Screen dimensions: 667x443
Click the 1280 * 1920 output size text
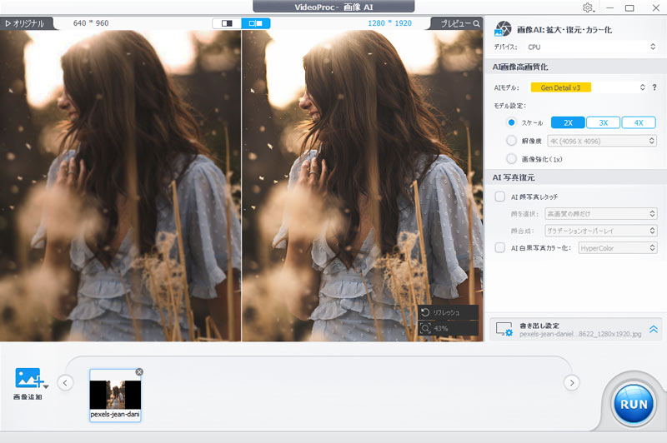click(x=389, y=23)
